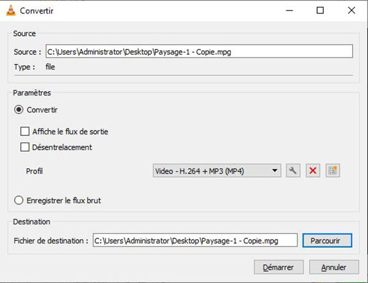Delete selected profile with red X icon
Image resolution: width=368 pixels, height=283 pixels.
313,171
